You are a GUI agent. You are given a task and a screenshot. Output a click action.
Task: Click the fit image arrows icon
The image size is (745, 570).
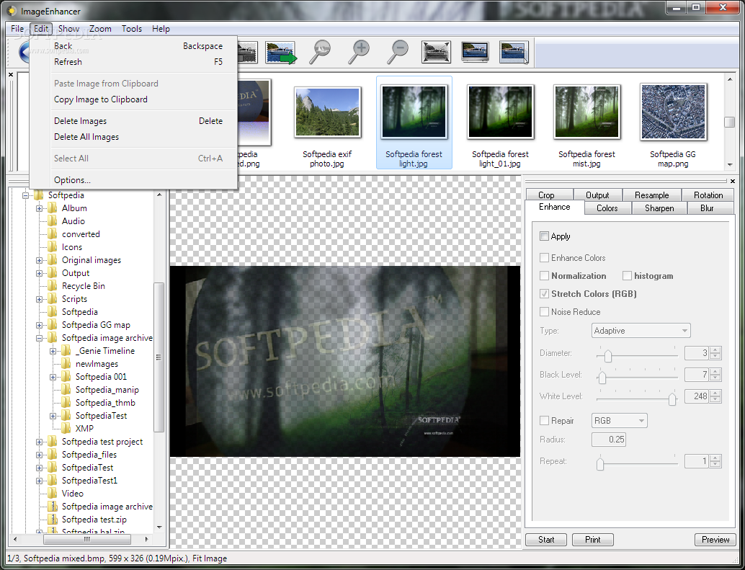click(x=436, y=53)
